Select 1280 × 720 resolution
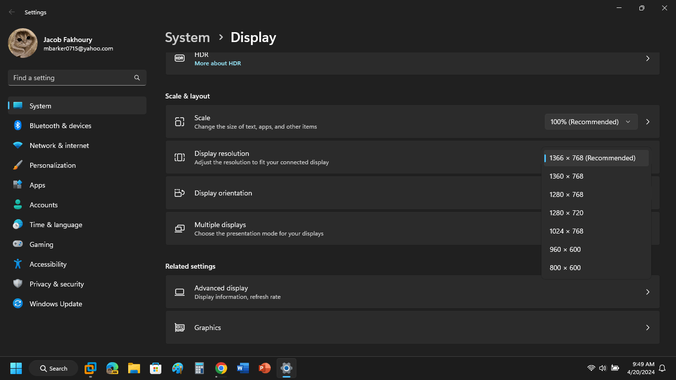Viewport: 676px width, 380px height. point(566,213)
